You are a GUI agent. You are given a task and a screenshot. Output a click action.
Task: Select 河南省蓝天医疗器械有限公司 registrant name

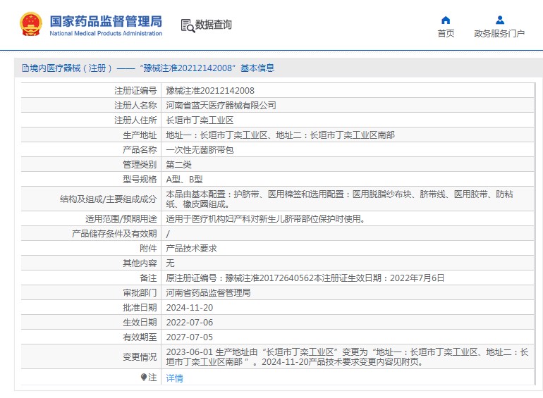221,106
